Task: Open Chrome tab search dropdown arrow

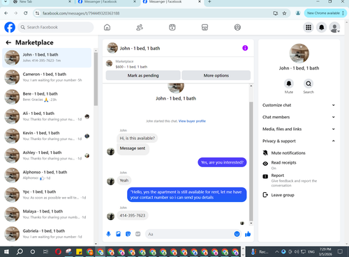Action: [6, 1]
